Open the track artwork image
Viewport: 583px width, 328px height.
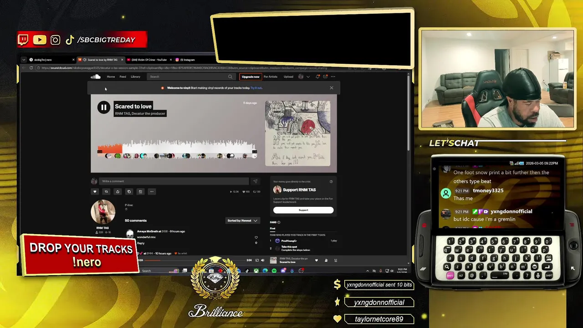click(x=298, y=133)
